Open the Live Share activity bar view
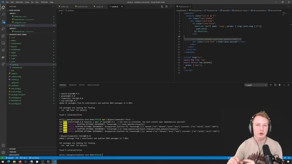Screen dimensions: 292x164 click(x=3, y=64)
